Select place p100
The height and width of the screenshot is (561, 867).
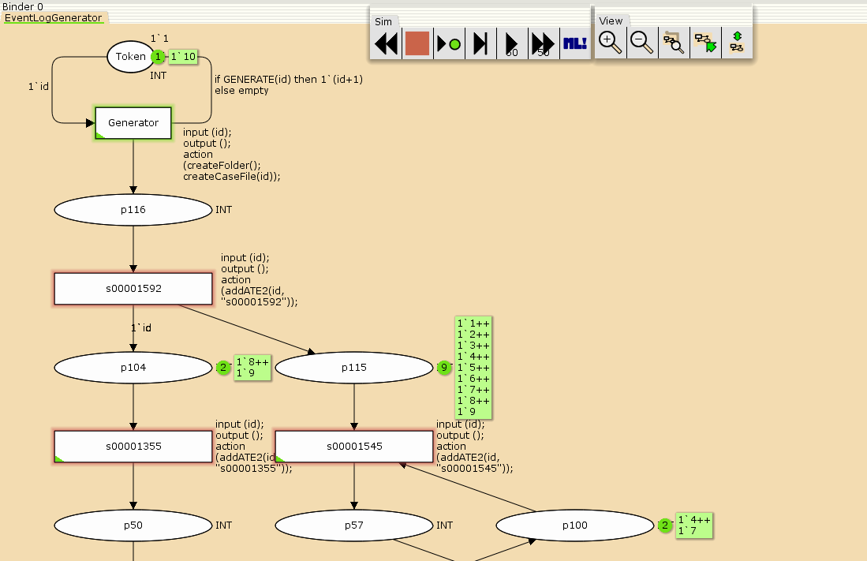[x=575, y=525]
